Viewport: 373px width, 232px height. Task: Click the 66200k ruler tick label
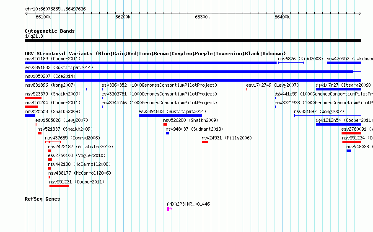click(x=123, y=17)
